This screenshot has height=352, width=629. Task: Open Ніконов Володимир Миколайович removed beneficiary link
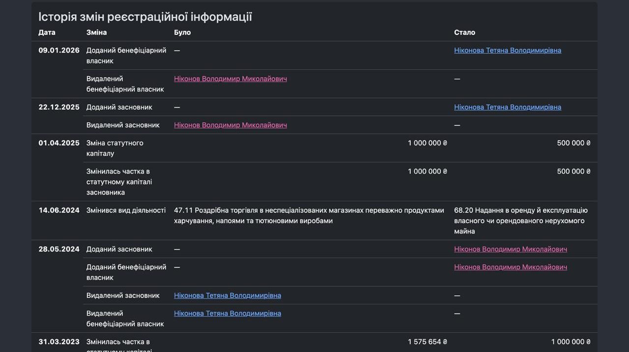(x=230, y=79)
